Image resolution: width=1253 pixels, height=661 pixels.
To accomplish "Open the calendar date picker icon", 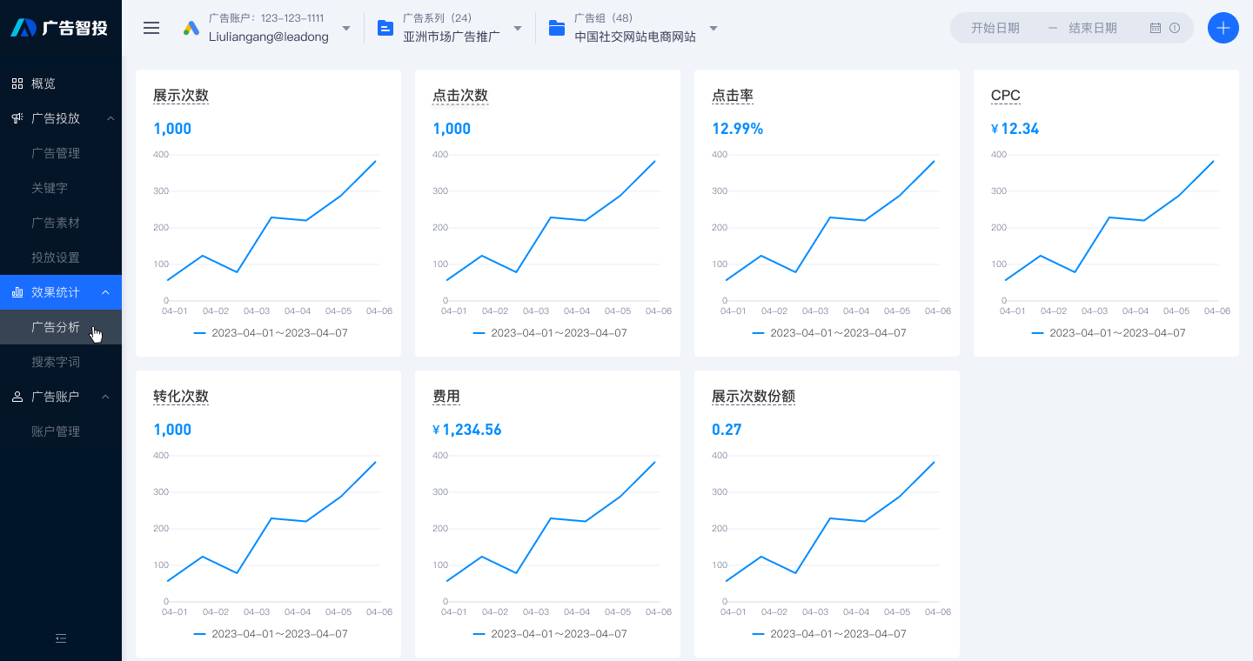I will click(1156, 28).
